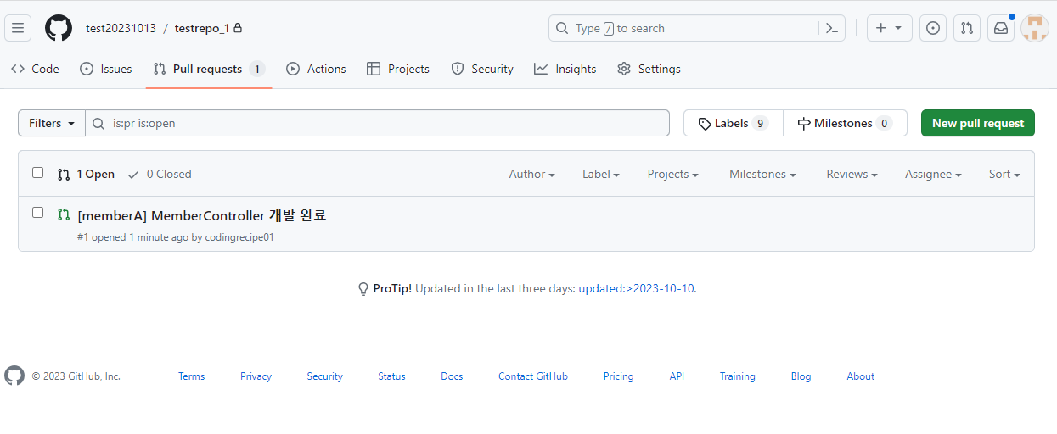The height and width of the screenshot is (434, 1057).
Task: Switch to the Code tab
Action: point(35,69)
